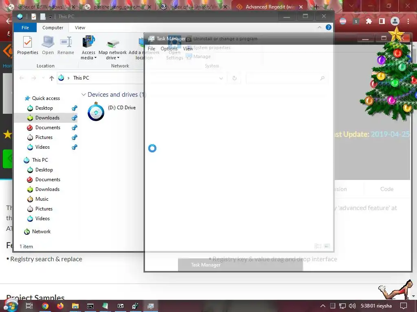Open the View menu in Task Manager
This screenshot has width=417, height=312.
(x=188, y=49)
